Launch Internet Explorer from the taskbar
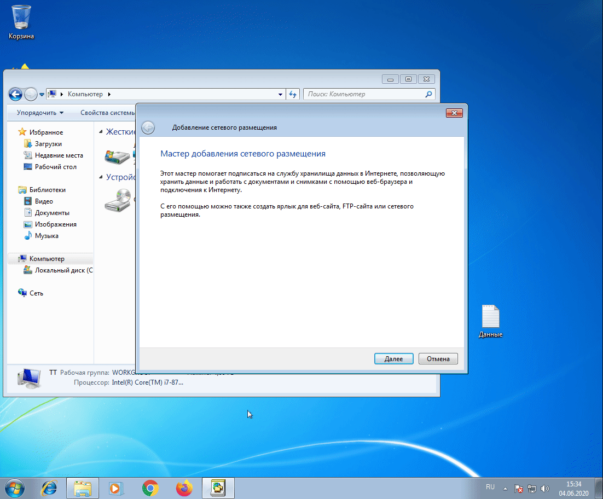The height and width of the screenshot is (499, 603). tap(50, 488)
